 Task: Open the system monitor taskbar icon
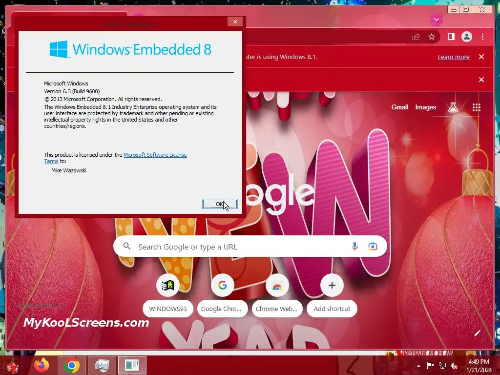point(102,365)
